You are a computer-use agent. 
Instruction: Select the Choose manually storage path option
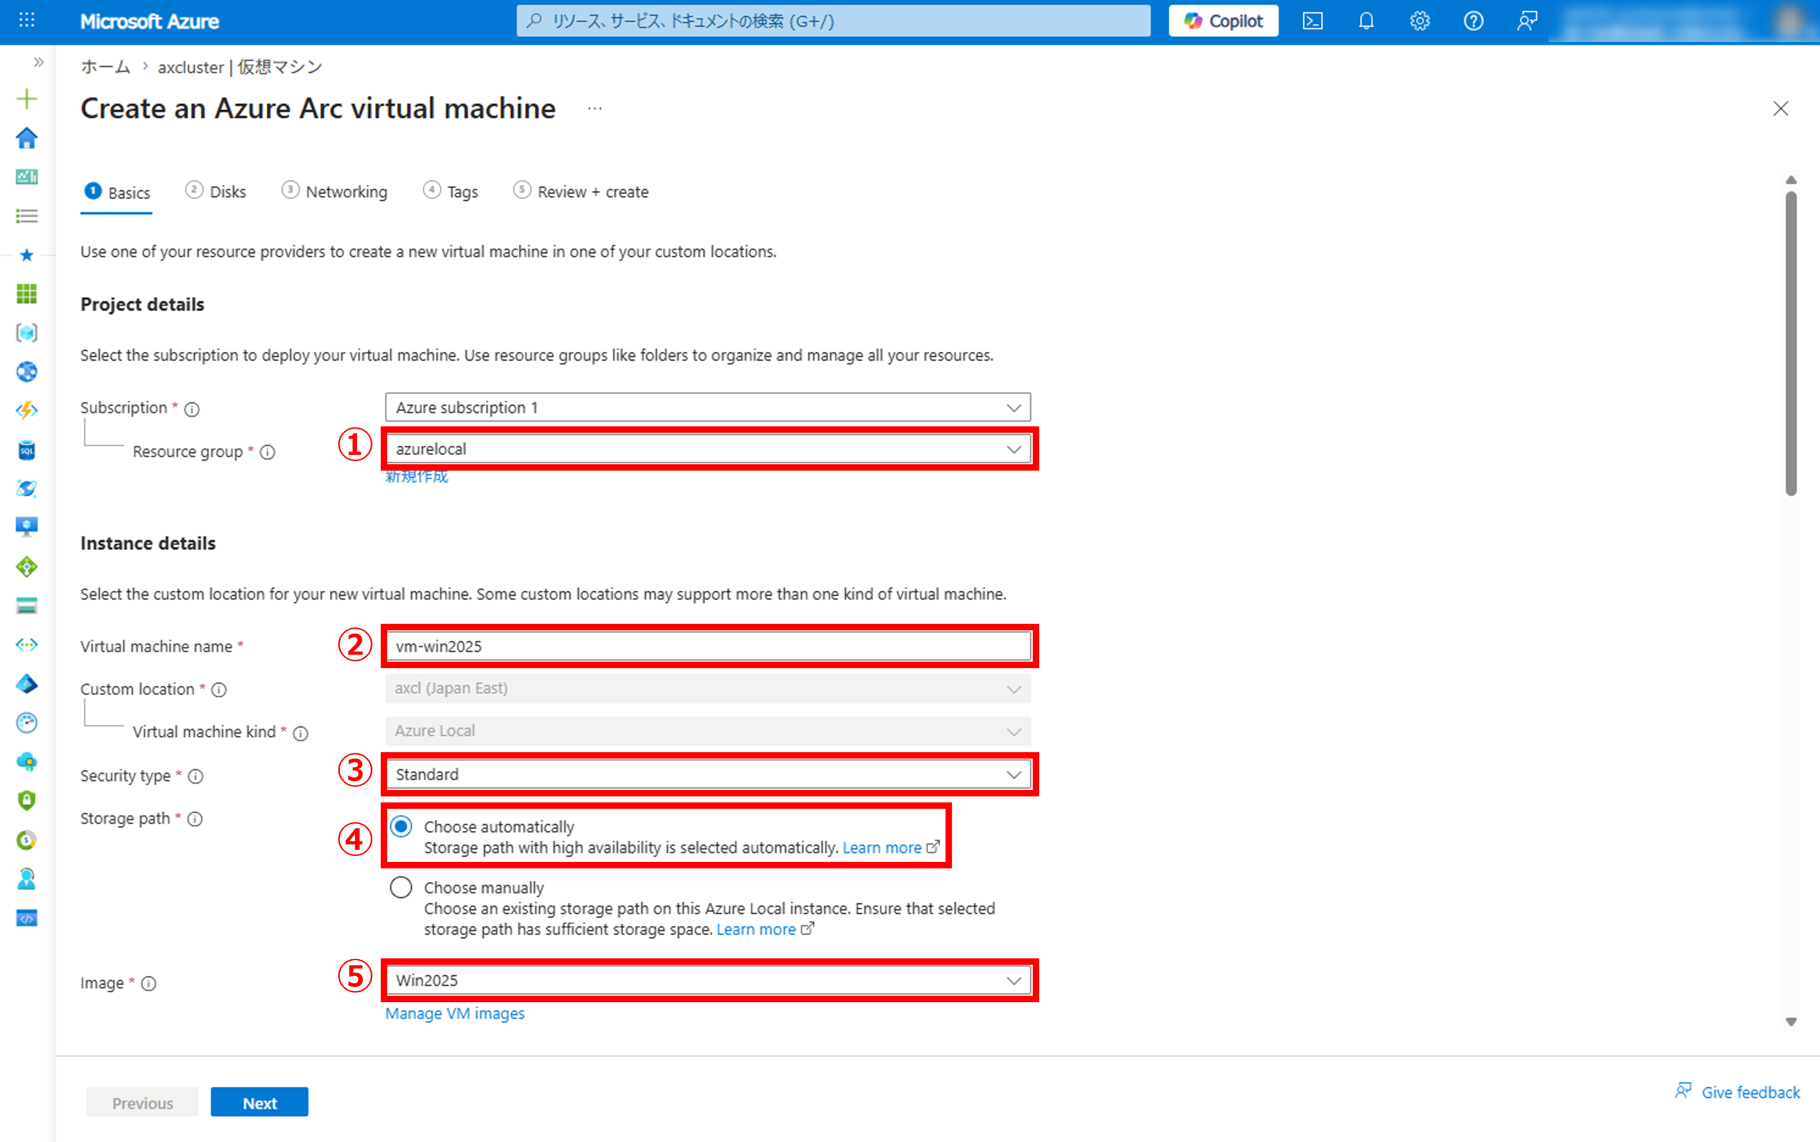click(x=401, y=887)
